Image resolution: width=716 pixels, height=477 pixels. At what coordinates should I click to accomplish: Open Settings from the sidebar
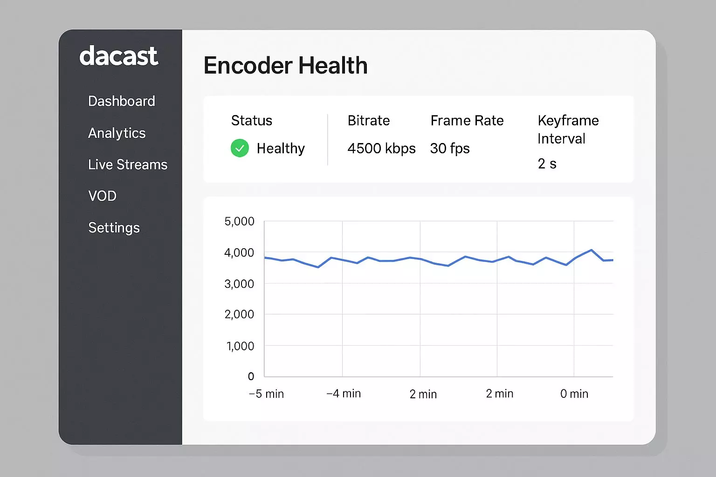[x=114, y=228]
